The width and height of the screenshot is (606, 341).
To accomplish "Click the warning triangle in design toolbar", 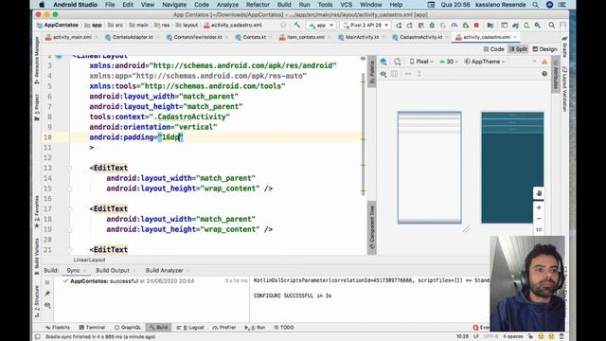I will coord(544,62).
